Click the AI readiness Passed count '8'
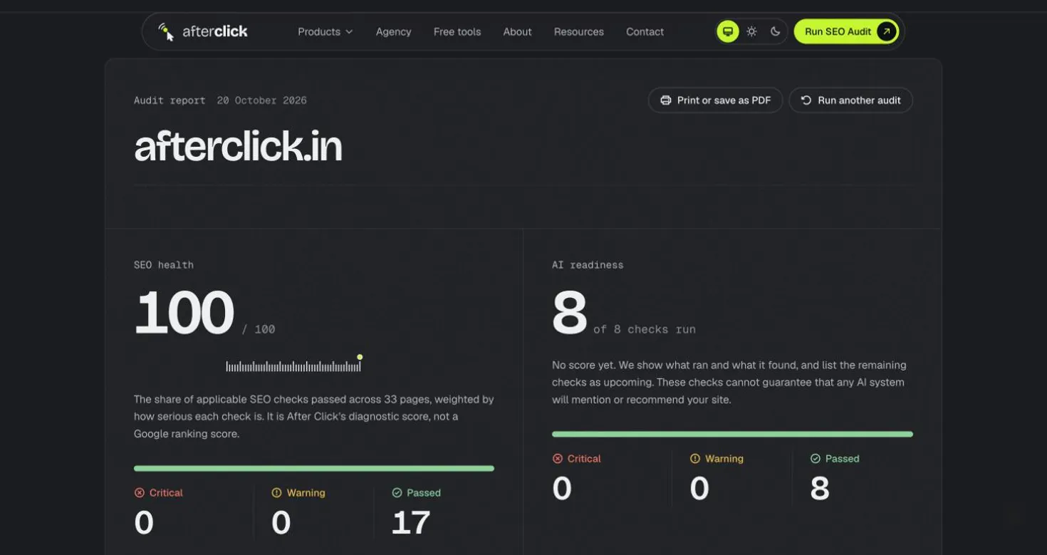Viewport: 1047px width, 555px height. click(x=820, y=489)
